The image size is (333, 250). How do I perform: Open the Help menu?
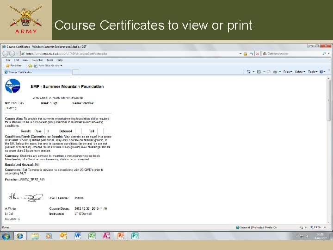pyautogui.click(x=60, y=60)
